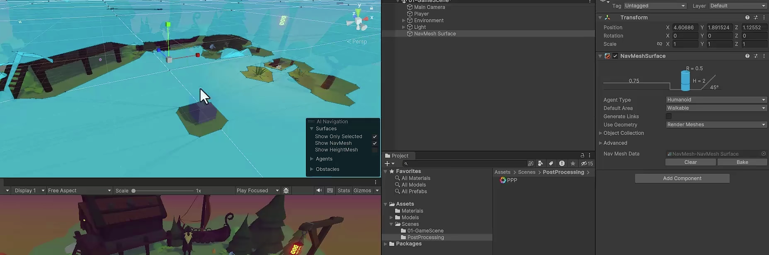Open the Agent Type dropdown showing Humanoid

click(x=716, y=100)
